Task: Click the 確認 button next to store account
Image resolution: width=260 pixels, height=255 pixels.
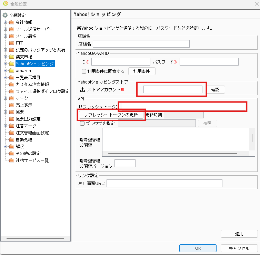Action: [216, 90]
